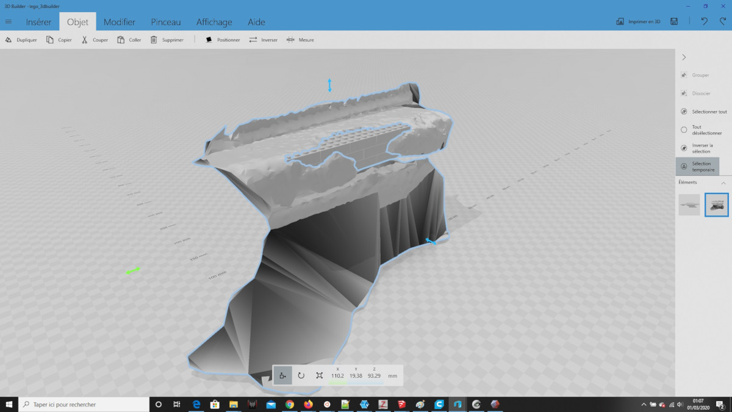Viewport: 732px width, 412px height.
Task: Click Tout désélectionner
Action: click(x=701, y=130)
